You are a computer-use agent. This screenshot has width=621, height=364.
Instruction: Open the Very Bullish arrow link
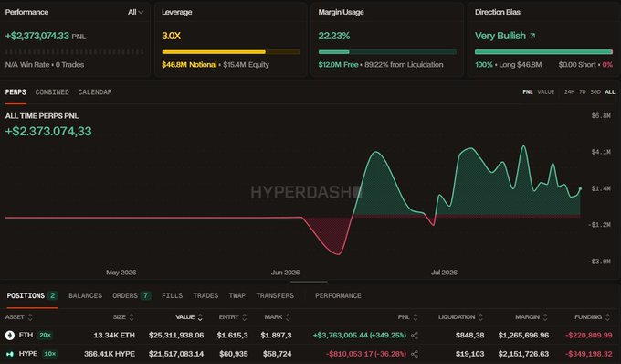532,36
